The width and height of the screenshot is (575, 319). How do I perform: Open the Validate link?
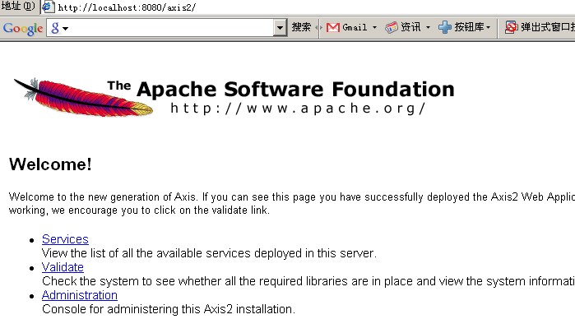click(63, 267)
